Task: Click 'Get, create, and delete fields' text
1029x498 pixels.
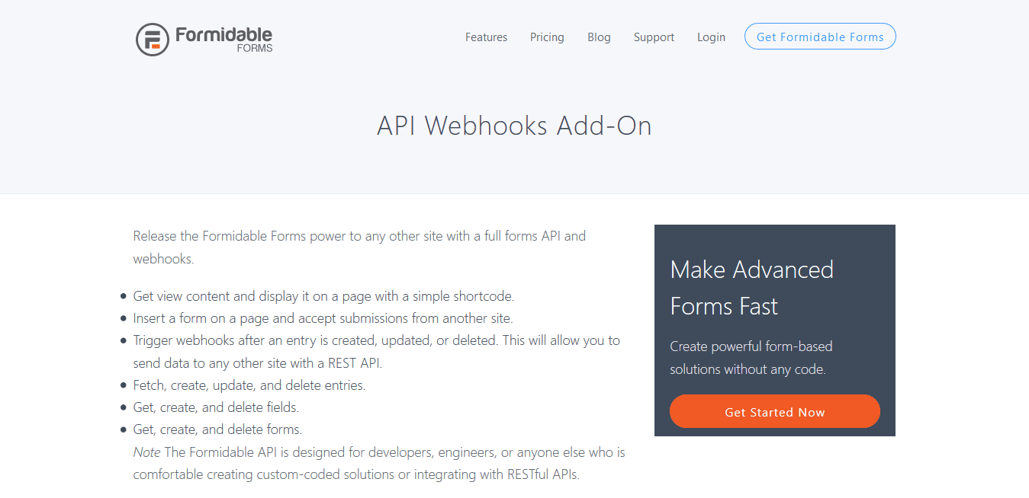Action: pos(216,407)
